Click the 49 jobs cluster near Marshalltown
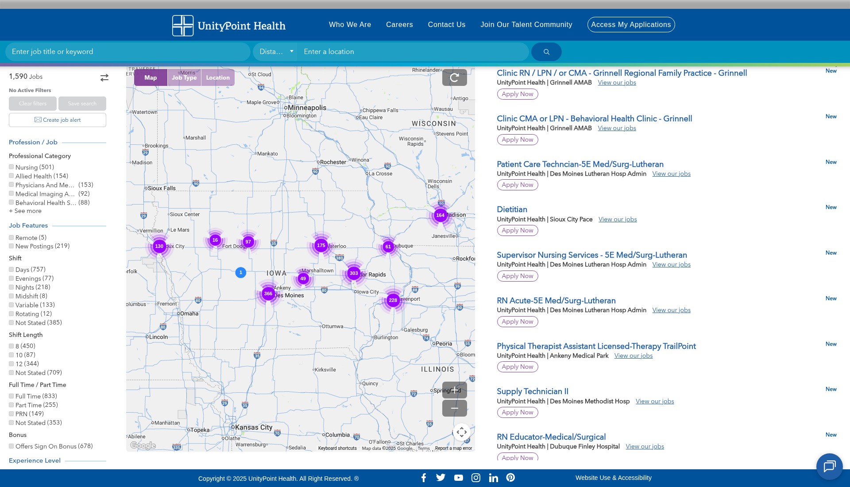The height and width of the screenshot is (487, 850). coord(303,278)
